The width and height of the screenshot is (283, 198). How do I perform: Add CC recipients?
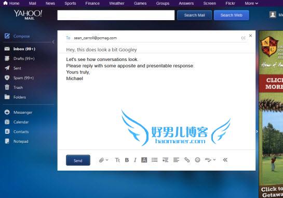point(244,38)
